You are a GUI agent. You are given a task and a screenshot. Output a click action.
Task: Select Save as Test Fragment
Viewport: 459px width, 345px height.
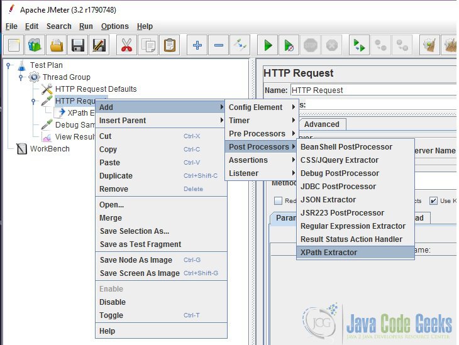[162, 244]
